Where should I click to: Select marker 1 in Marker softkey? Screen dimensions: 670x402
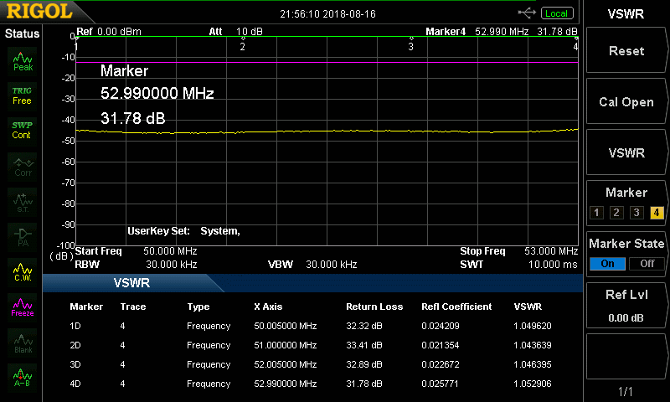pos(596,212)
